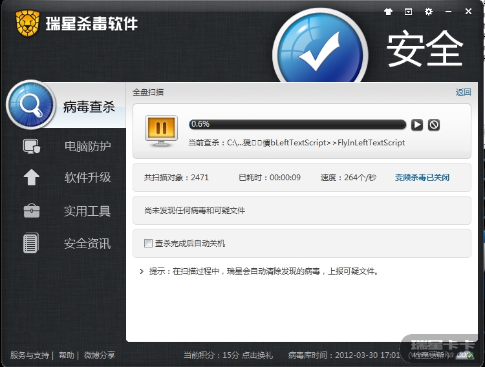Click the computer protection monitor icon
The width and height of the screenshot is (485, 367).
[x=32, y=146]
